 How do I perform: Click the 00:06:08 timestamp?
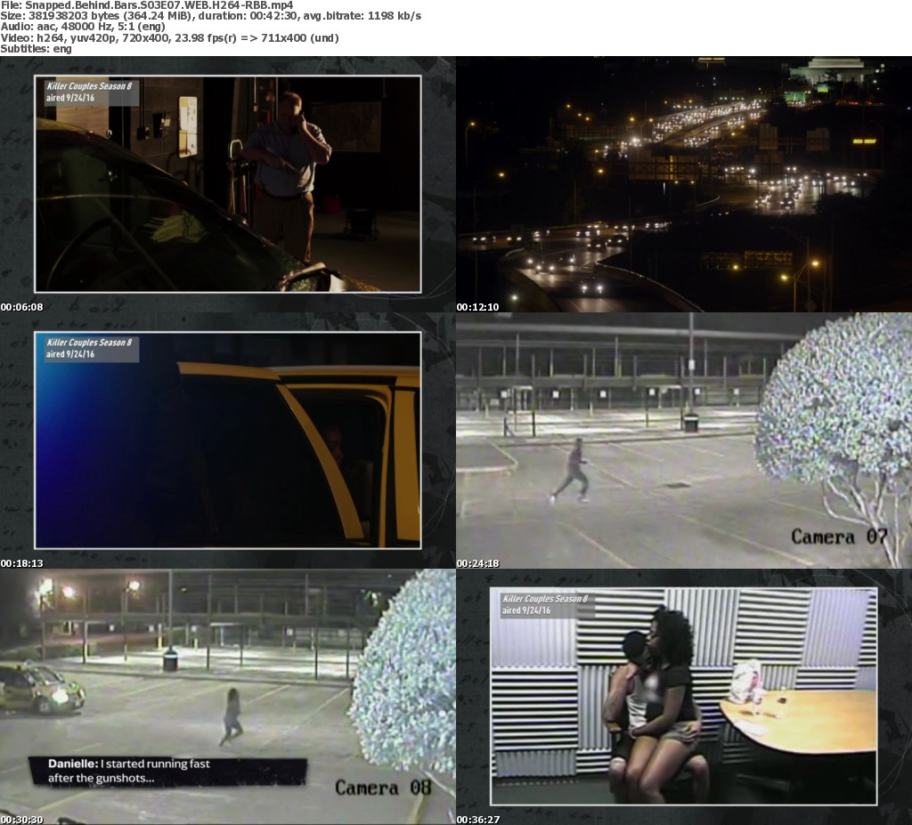click(x=21, y=307)
